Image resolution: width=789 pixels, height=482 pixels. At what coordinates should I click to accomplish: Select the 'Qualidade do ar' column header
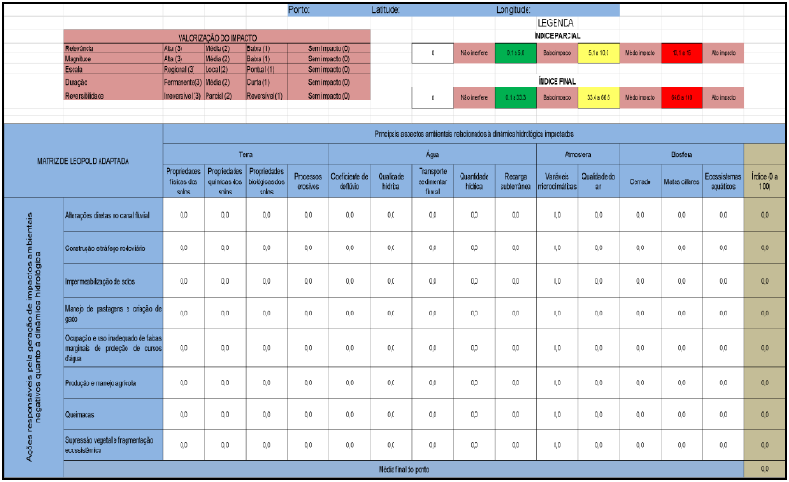click(x=597, y=177)
